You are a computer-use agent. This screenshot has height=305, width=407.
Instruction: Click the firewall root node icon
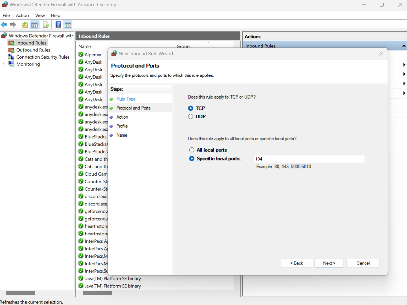pos(4,36)
